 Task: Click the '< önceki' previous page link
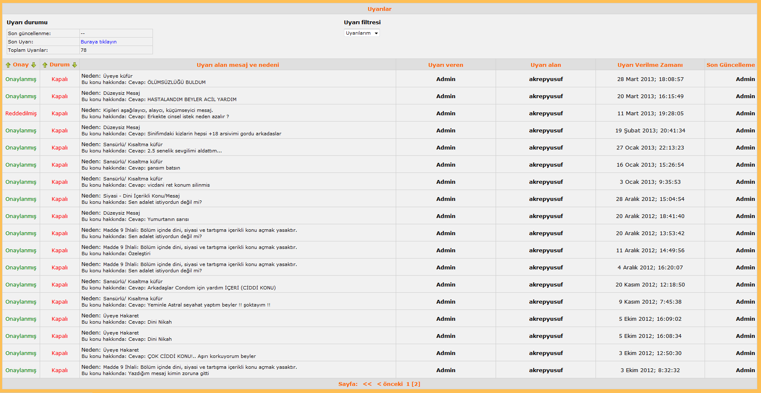point(390,384)
